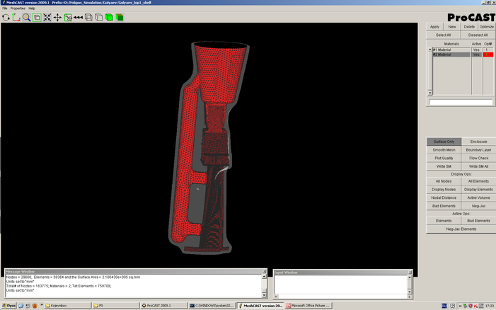The image size is (496, 310).
Task: Click the rotate view icon
Action: pyautogui.click(x=6, y=17)
